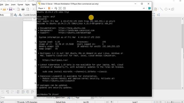This screenshot has height=103, width=184.
Task: Switch VMware Player to Unity mode
Action: [64, 8]
